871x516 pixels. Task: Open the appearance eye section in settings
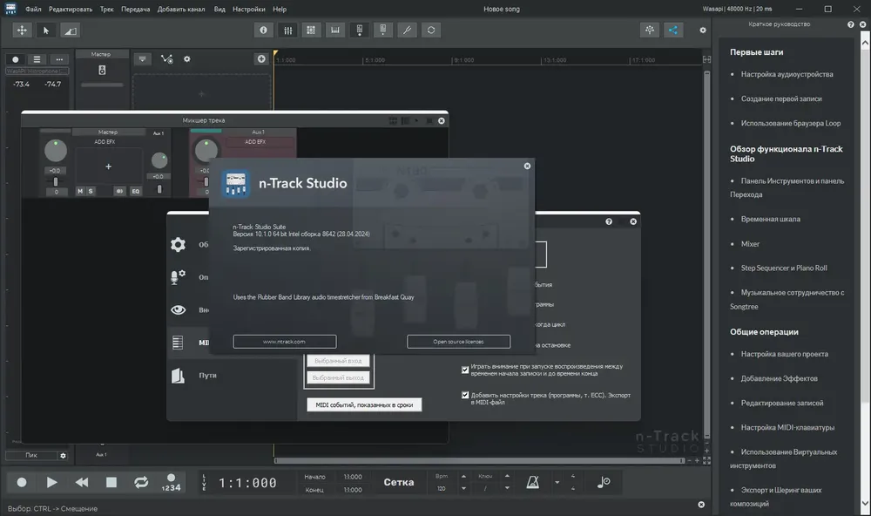click(x=178, y=309)
